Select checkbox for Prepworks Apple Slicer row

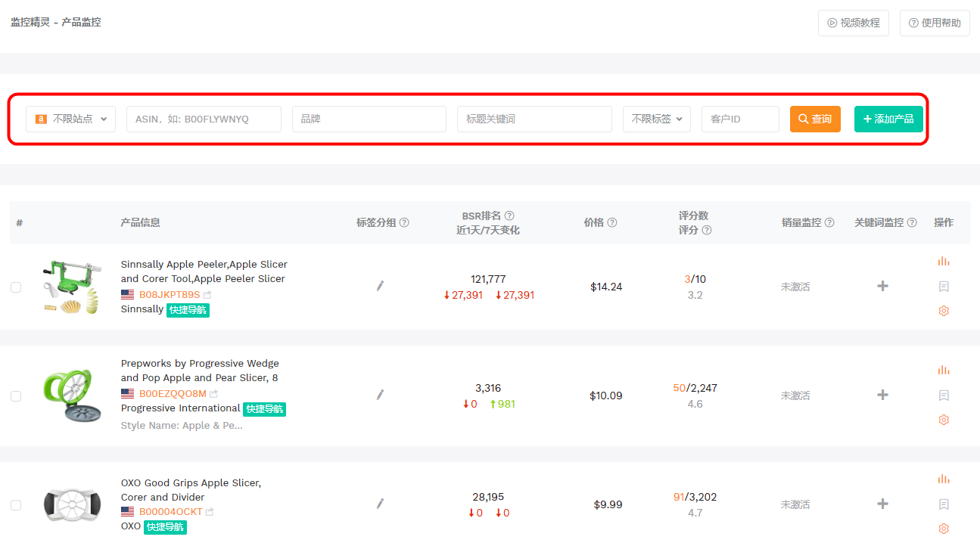[16, 396]
